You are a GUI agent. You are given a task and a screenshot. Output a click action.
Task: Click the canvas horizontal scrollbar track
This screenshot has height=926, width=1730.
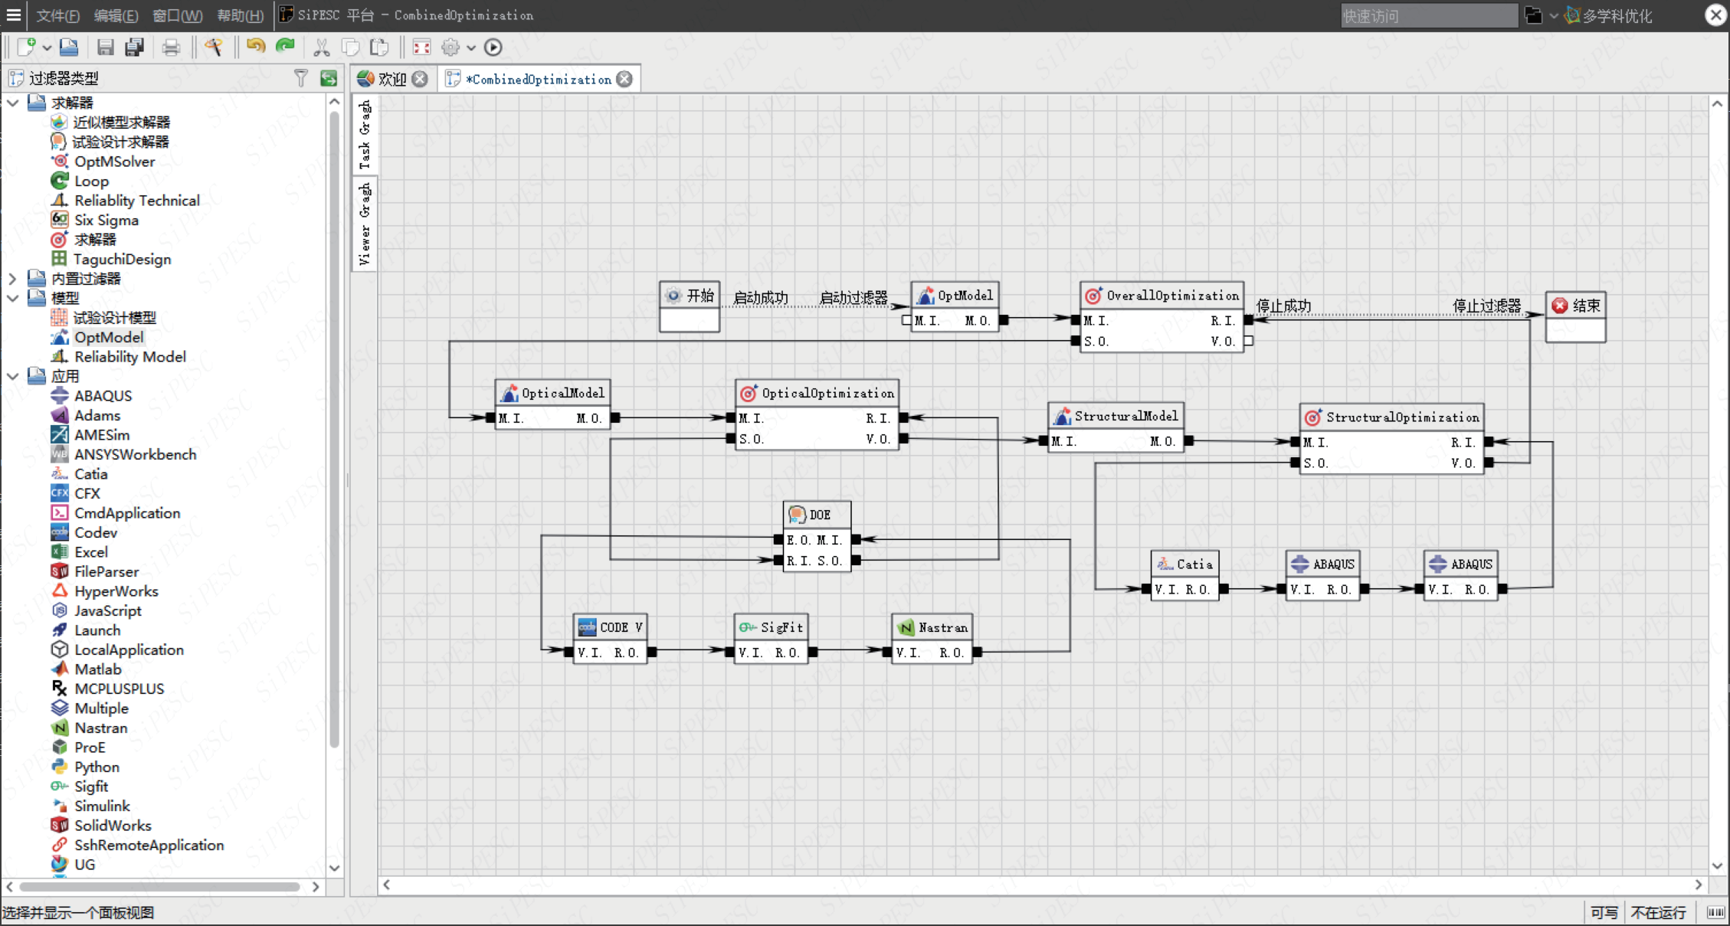click(1043, 885)
